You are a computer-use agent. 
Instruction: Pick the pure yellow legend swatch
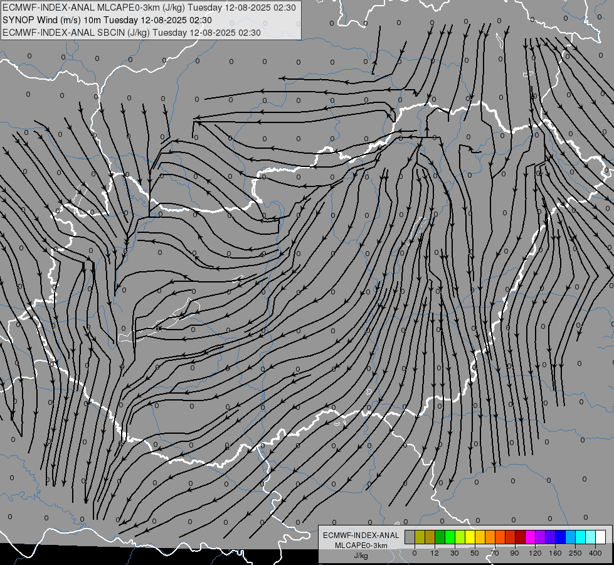click(470, 537)
